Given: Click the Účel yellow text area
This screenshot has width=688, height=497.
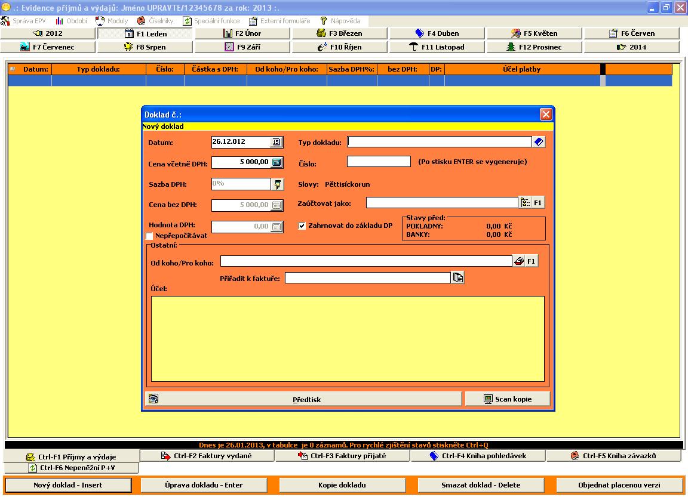Looking at the screenshot, I should [348, 339].
